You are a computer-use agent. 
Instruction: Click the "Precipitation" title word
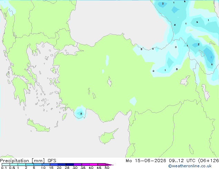15,161
